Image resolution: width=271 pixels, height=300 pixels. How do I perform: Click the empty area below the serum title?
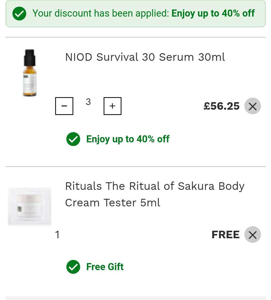[151, 78]
